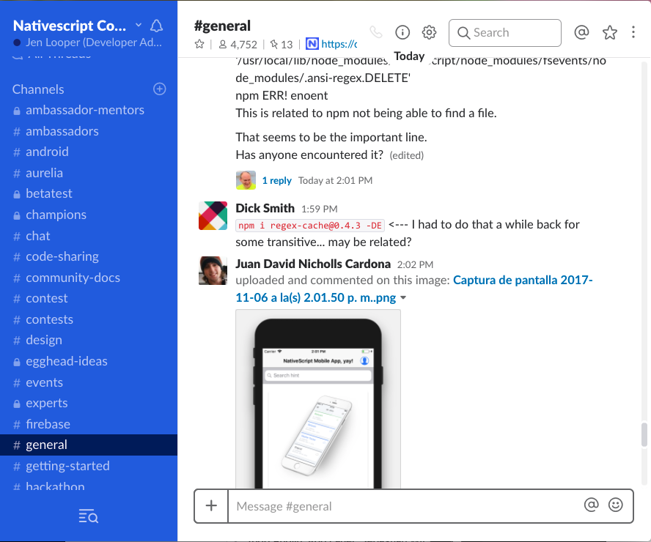This screenshot has height=542, width=651.
Task: Click the Search field
Action: pyautogui.click(x=505, y=33)
